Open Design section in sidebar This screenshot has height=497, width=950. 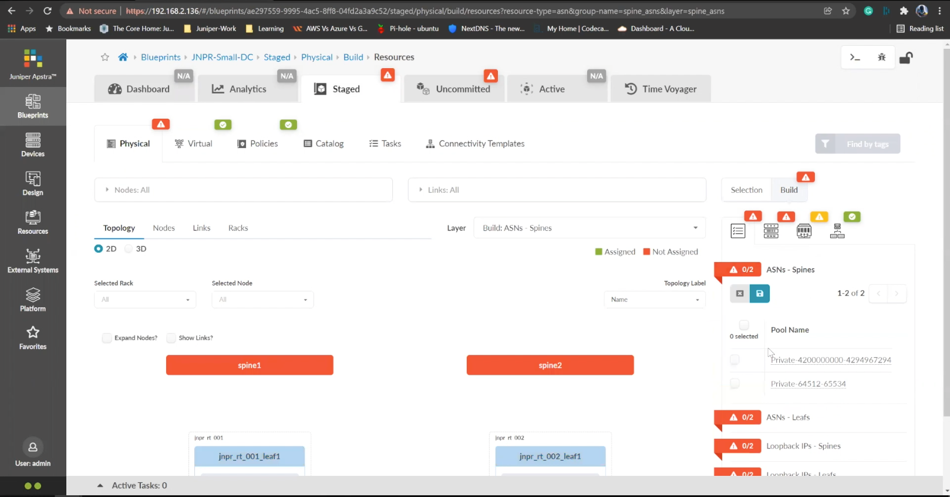(x=33, y=184)
